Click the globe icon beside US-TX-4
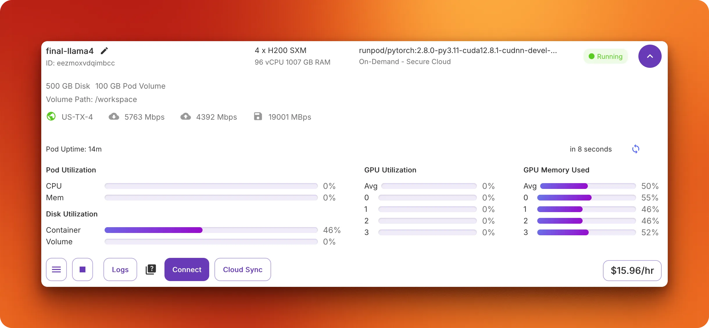Screen dimensions: 709x328 (x=51, y=116)
